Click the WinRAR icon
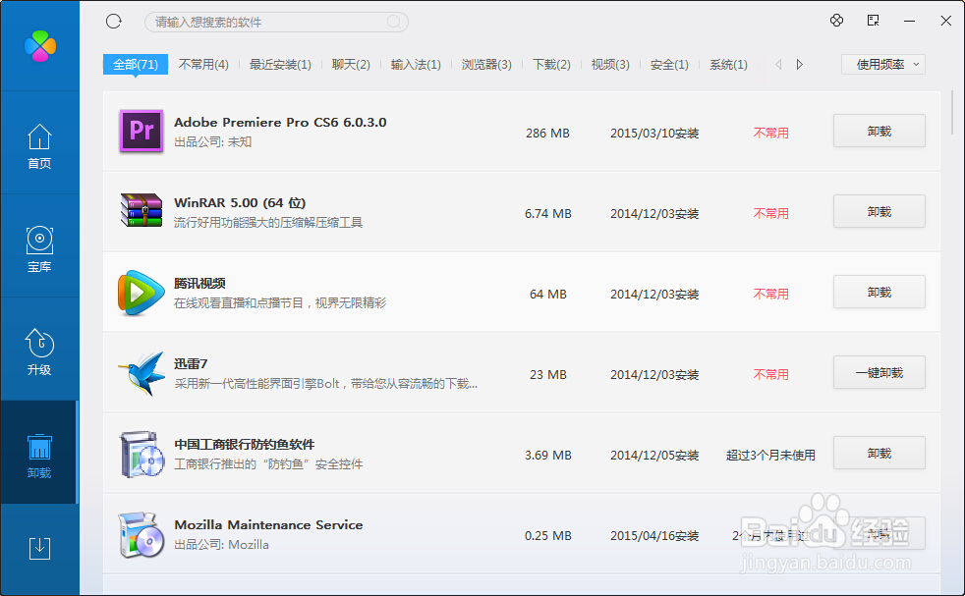 coord(142,210)
